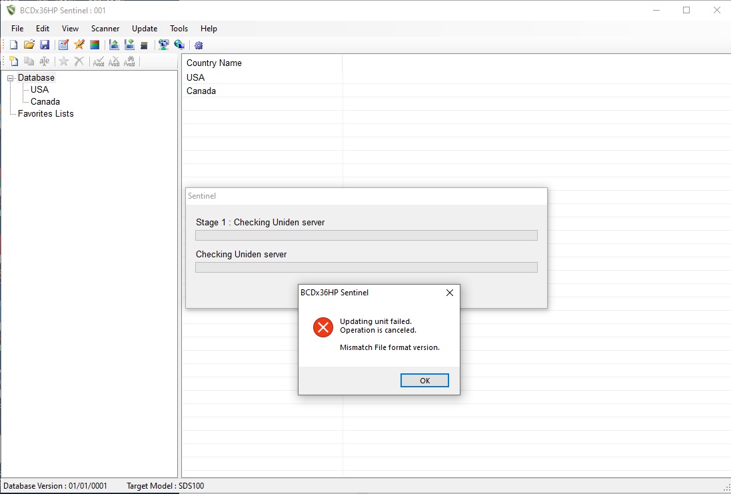
Task: Click the red-green-blue color settings icon
Action: tap(95, 45)
